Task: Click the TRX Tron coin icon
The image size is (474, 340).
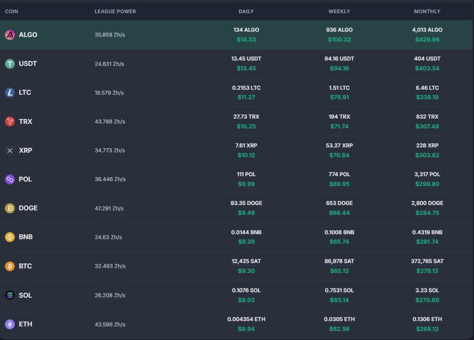Action: 10,121
